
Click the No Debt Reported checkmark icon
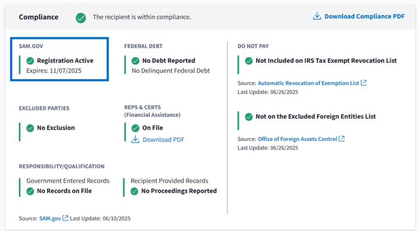tap(135, 61)
